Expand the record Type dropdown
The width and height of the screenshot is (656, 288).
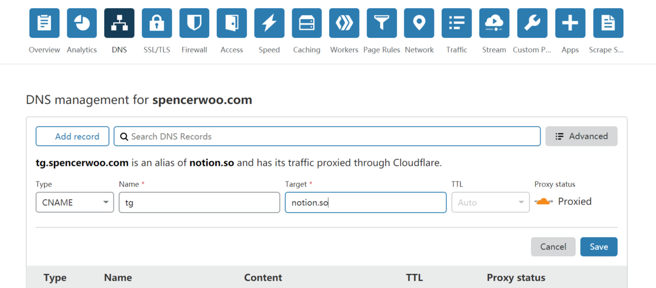coord(74,203)
